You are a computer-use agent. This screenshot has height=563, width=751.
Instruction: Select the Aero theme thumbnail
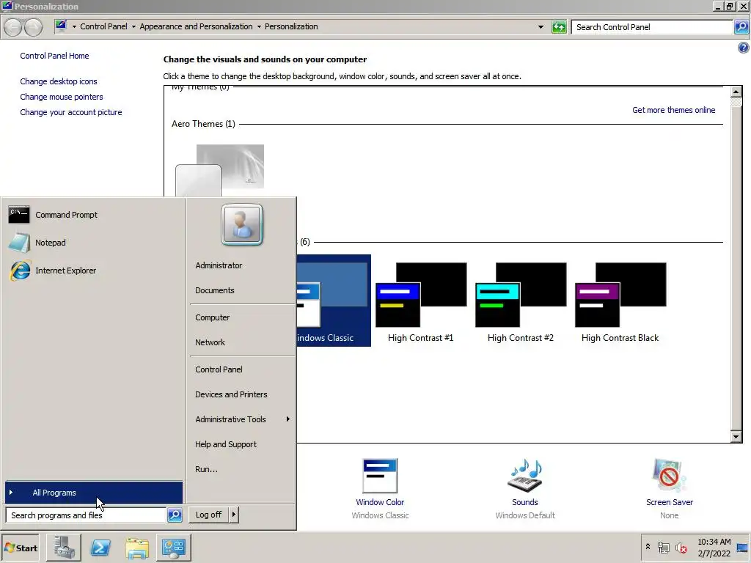[x=220, y=170]
